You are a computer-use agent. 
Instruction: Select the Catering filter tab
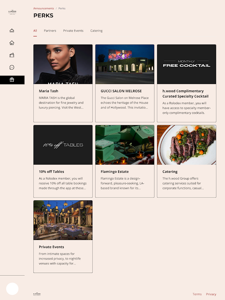(96, 31)
